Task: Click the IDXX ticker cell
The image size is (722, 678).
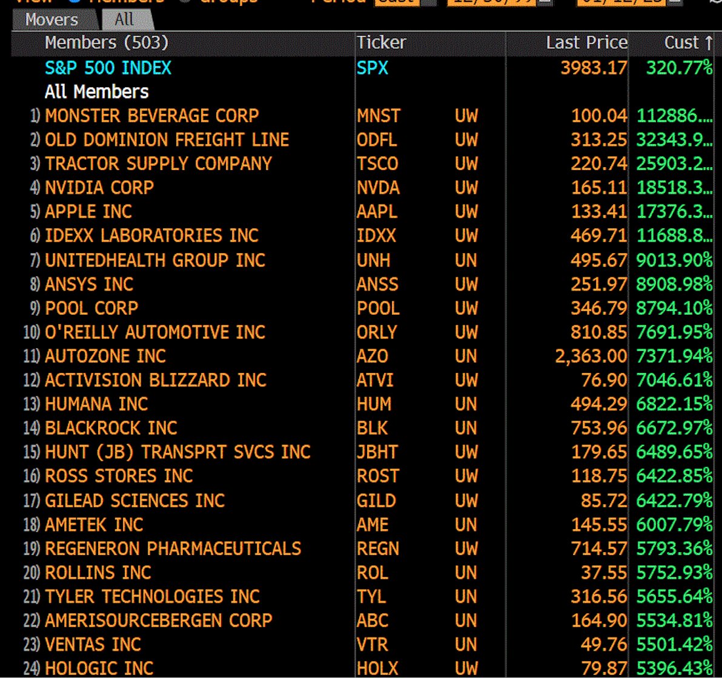Action: tap(376, 235)
